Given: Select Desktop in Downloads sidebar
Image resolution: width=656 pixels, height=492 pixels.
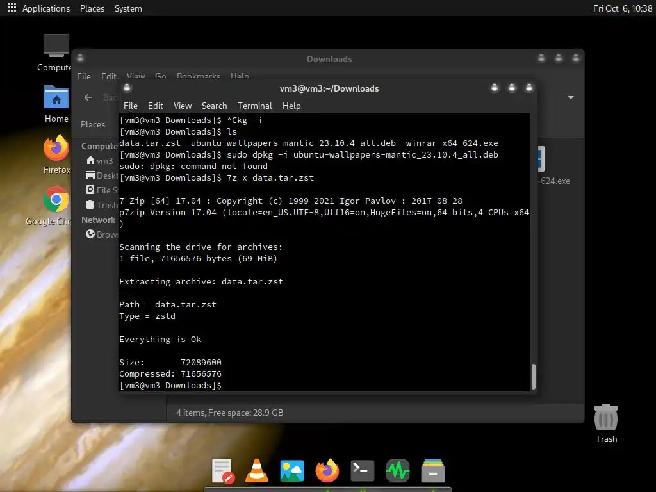Looking at the screenshot, I should pyautogui.click(x=102, y=176).
